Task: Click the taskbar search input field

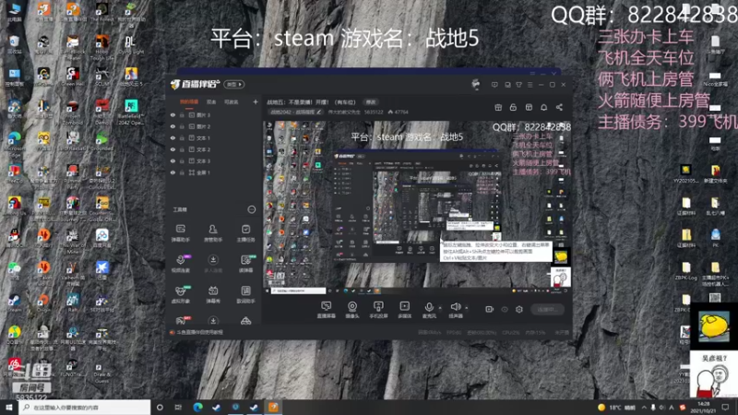Action: [x=85, y=407]
